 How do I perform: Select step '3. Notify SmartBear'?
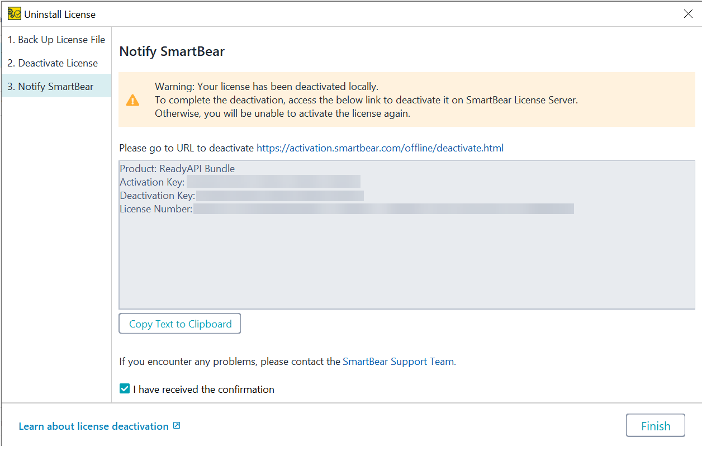51,86
